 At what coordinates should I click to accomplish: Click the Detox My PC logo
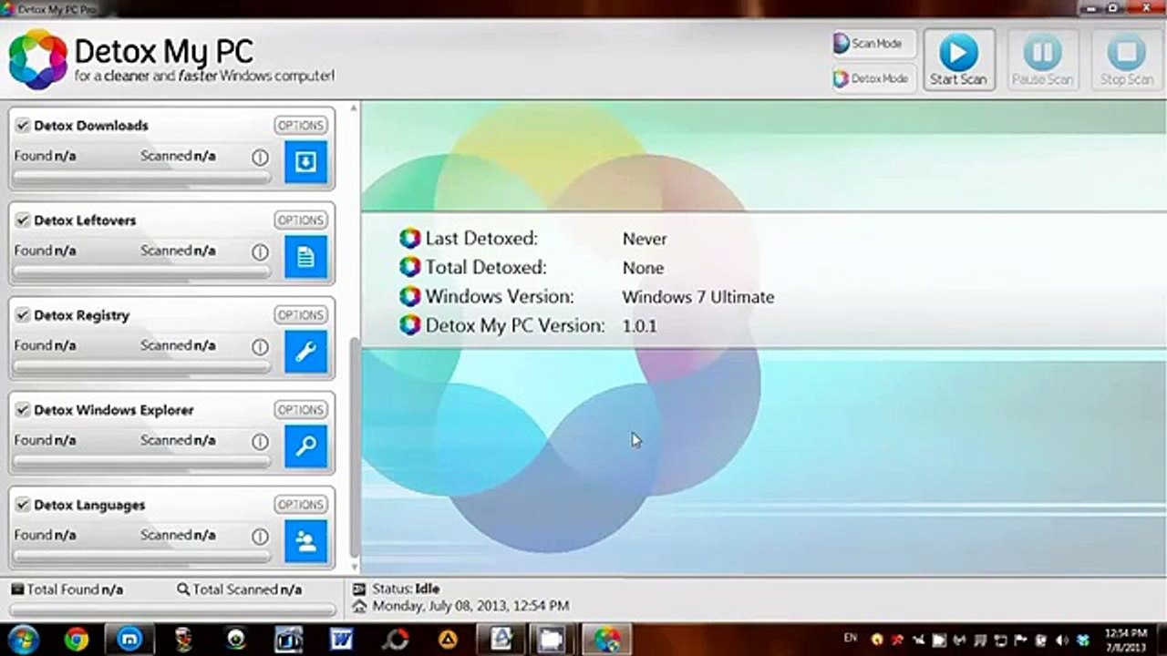tap(38, 59)
